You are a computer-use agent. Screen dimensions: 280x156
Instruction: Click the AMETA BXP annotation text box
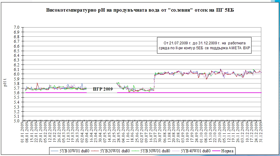coord(204,46)
